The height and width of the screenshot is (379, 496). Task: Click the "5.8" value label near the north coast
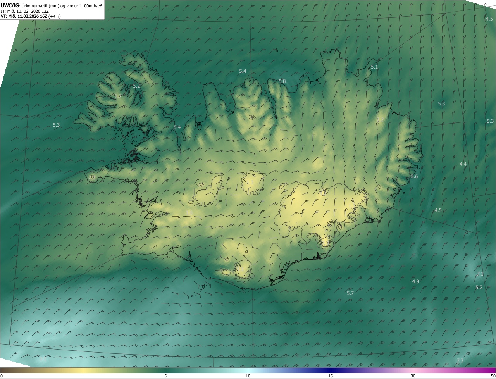pos(282,81)
